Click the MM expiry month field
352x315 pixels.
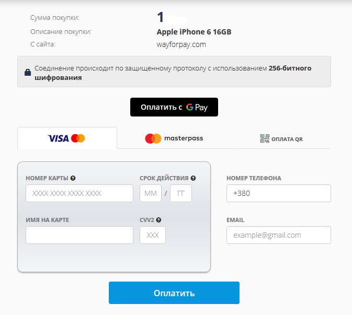151,193
